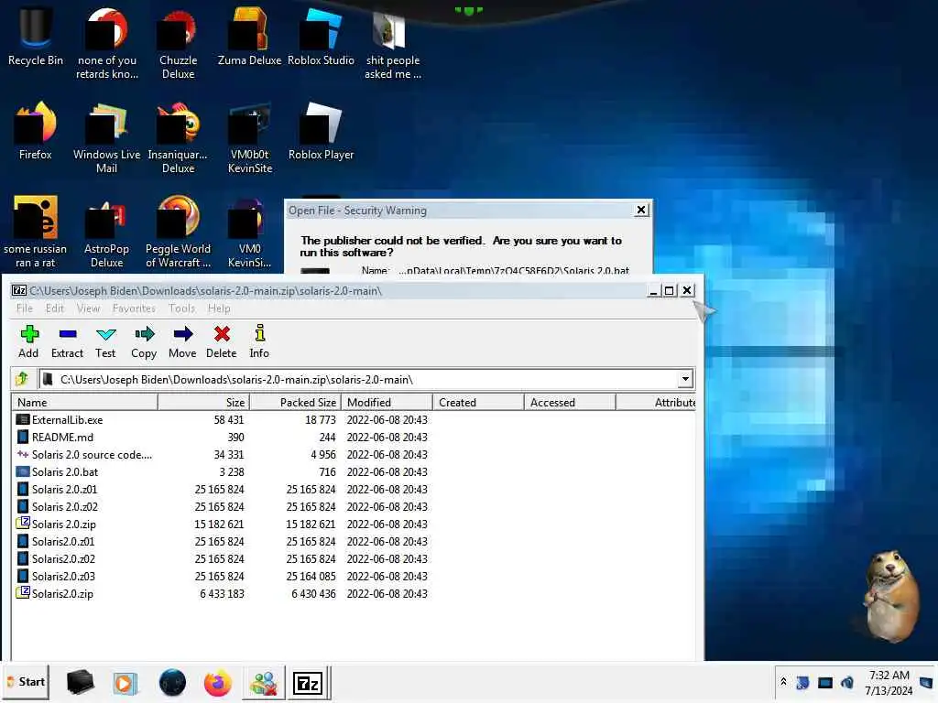Select the Roblox Studio desktop icon
Viewport: 938px width, 703px height.
(321, 37)
